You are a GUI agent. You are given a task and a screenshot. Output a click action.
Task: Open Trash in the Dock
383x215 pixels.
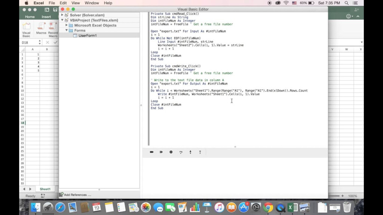(x=347, y=208)
